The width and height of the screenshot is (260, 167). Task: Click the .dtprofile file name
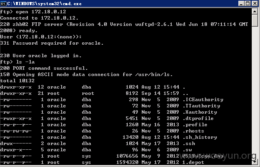198,118
